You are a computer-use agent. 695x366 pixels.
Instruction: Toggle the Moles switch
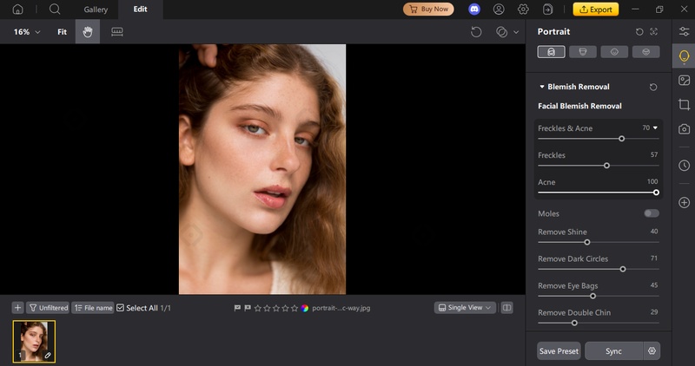pos(651,213)
